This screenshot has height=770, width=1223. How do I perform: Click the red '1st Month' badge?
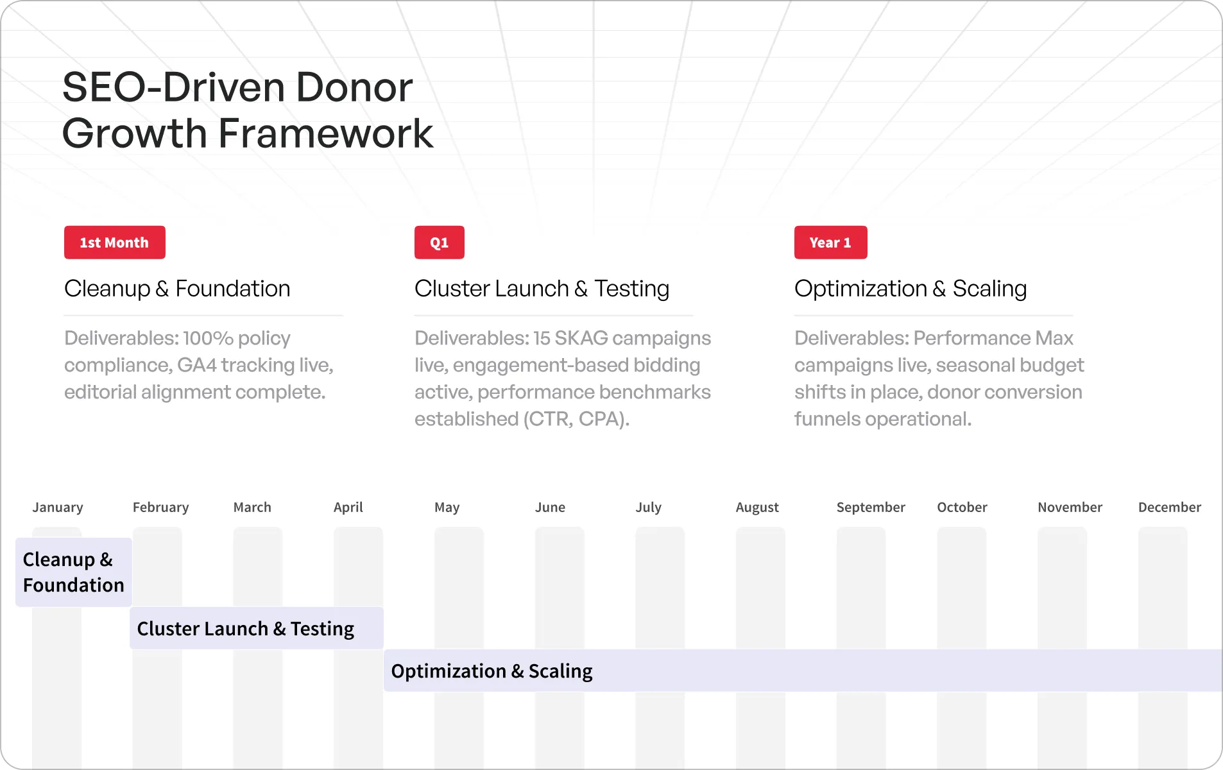[114, 243]
